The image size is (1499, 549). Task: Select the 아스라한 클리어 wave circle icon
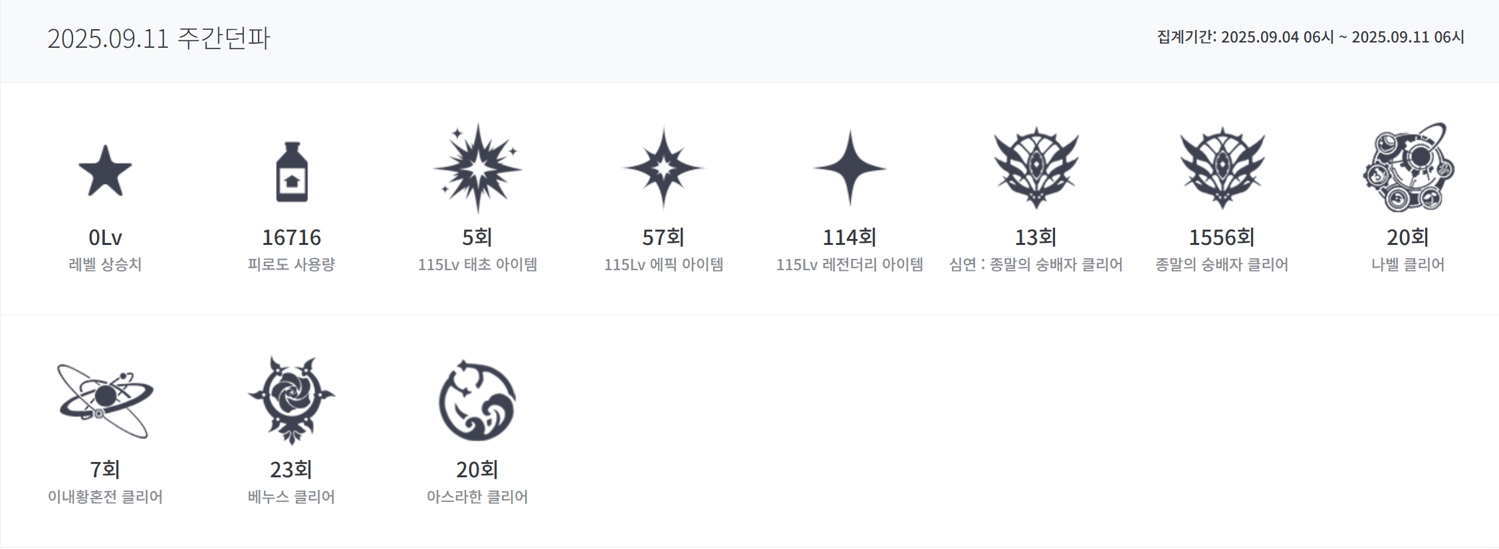point(477,401)
